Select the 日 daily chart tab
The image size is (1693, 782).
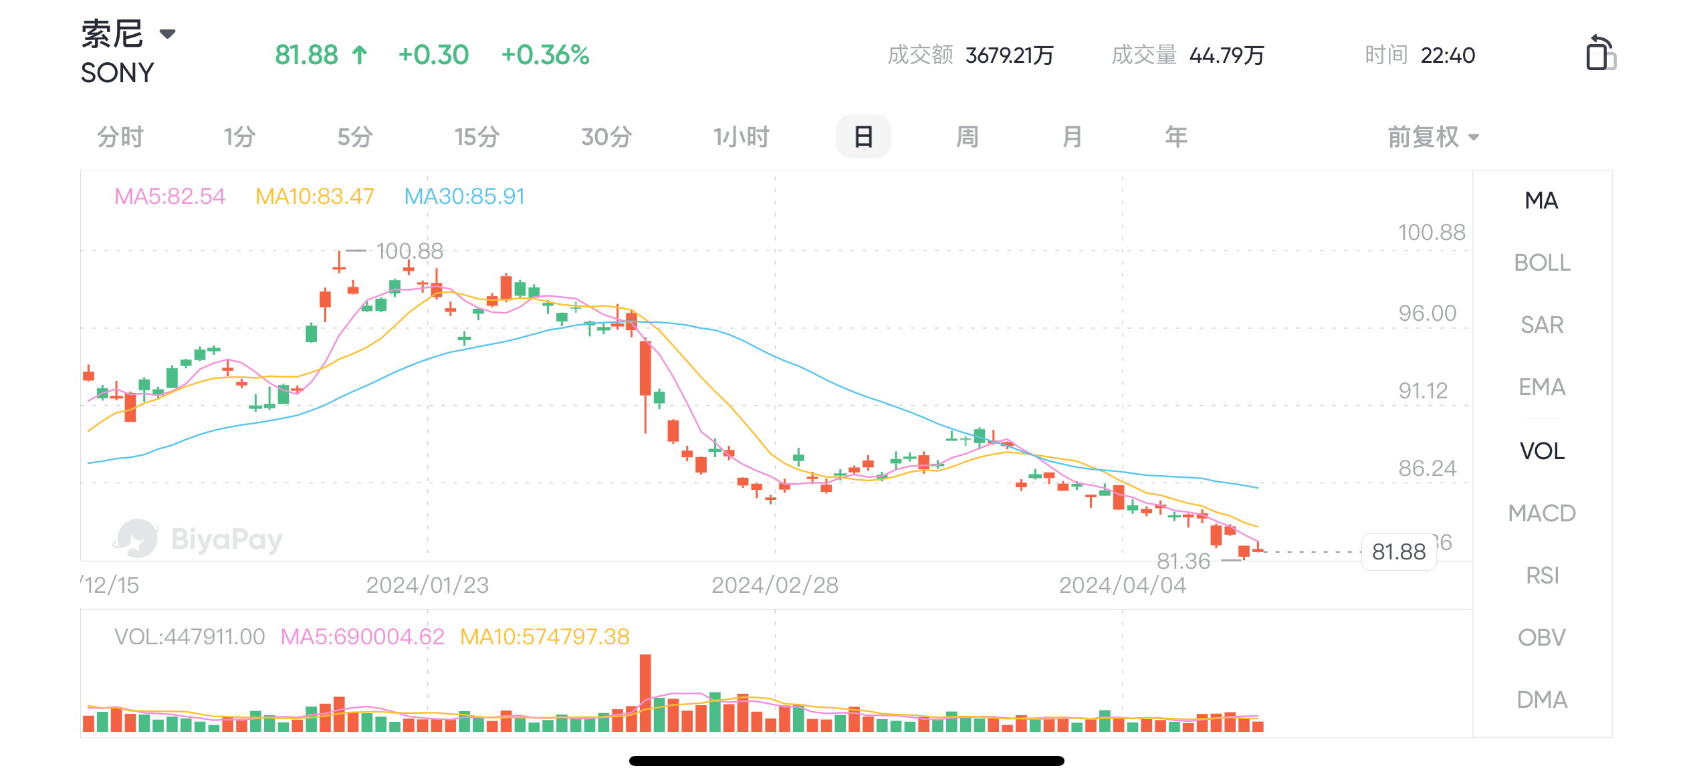coord(863,137)
